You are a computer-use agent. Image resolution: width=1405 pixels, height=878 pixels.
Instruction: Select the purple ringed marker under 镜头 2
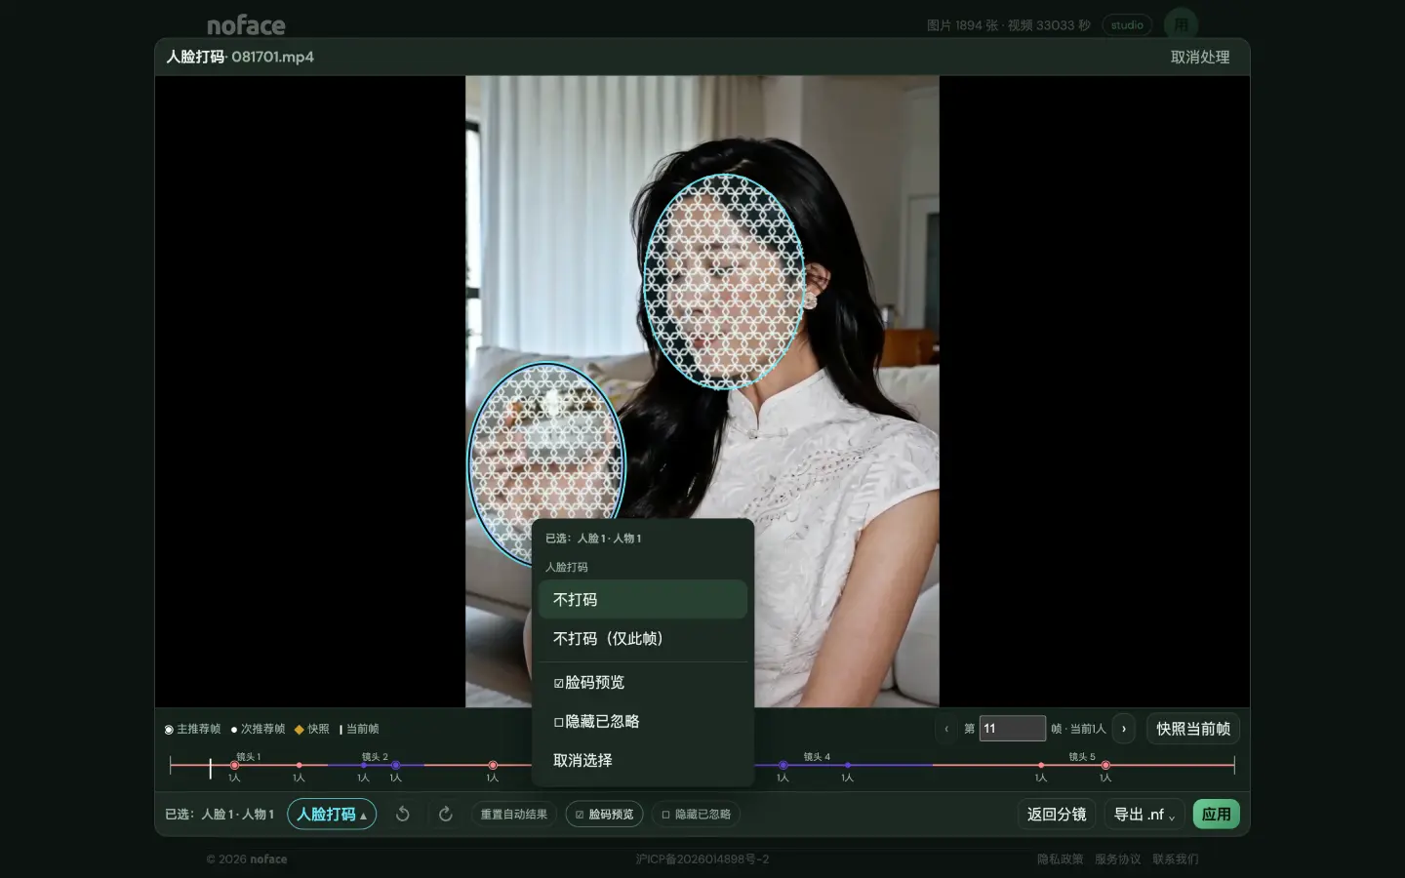(x=395, y=766)
